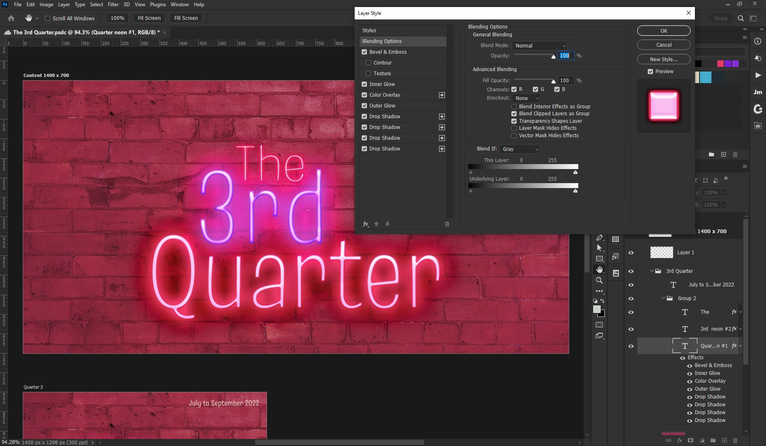Select the Zoom magnifier tool
The height and width of the screenshot is (446, 766).
pos(599,280)
